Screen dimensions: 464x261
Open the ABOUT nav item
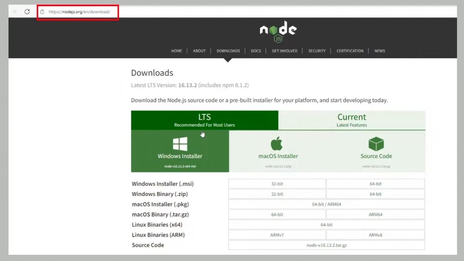tap(199, 51)
